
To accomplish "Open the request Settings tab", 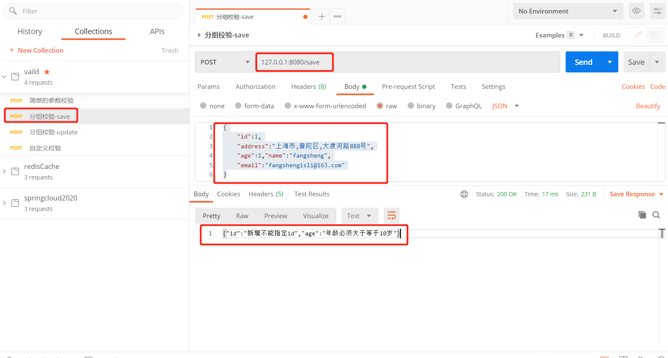I will 494,87.
